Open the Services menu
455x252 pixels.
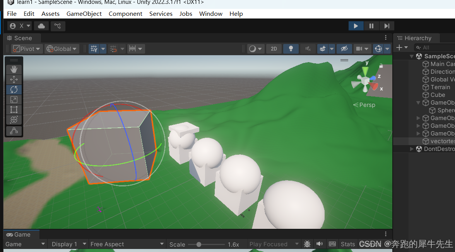161,14
